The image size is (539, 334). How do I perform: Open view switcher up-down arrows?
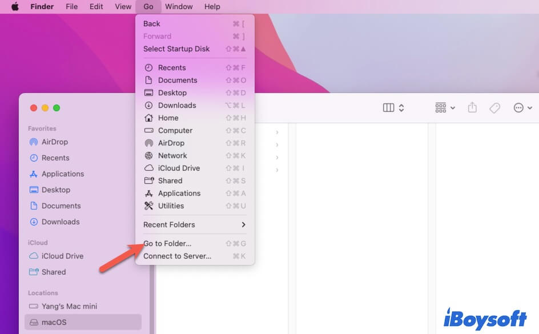(401, 108)
